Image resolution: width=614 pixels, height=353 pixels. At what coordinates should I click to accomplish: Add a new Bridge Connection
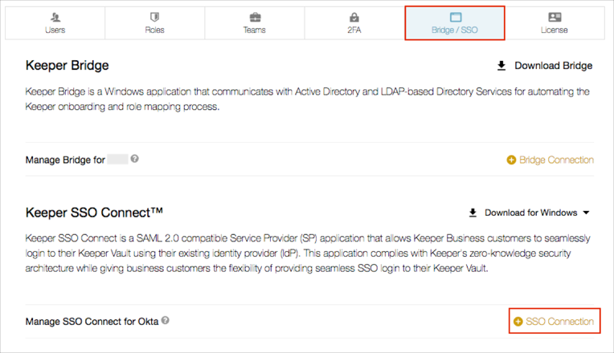pos(556,160)
